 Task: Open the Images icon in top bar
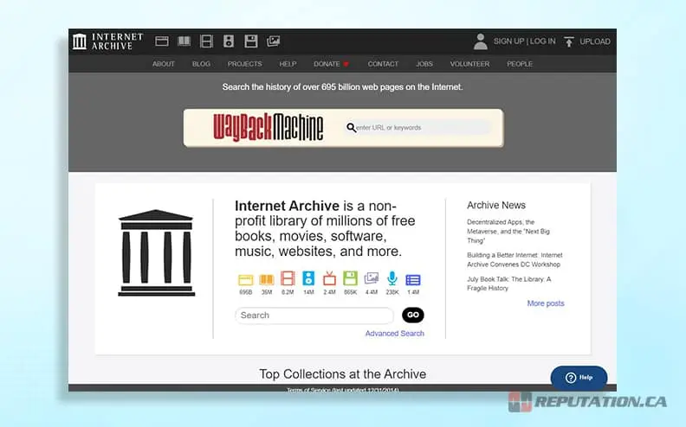click(274, 41)
